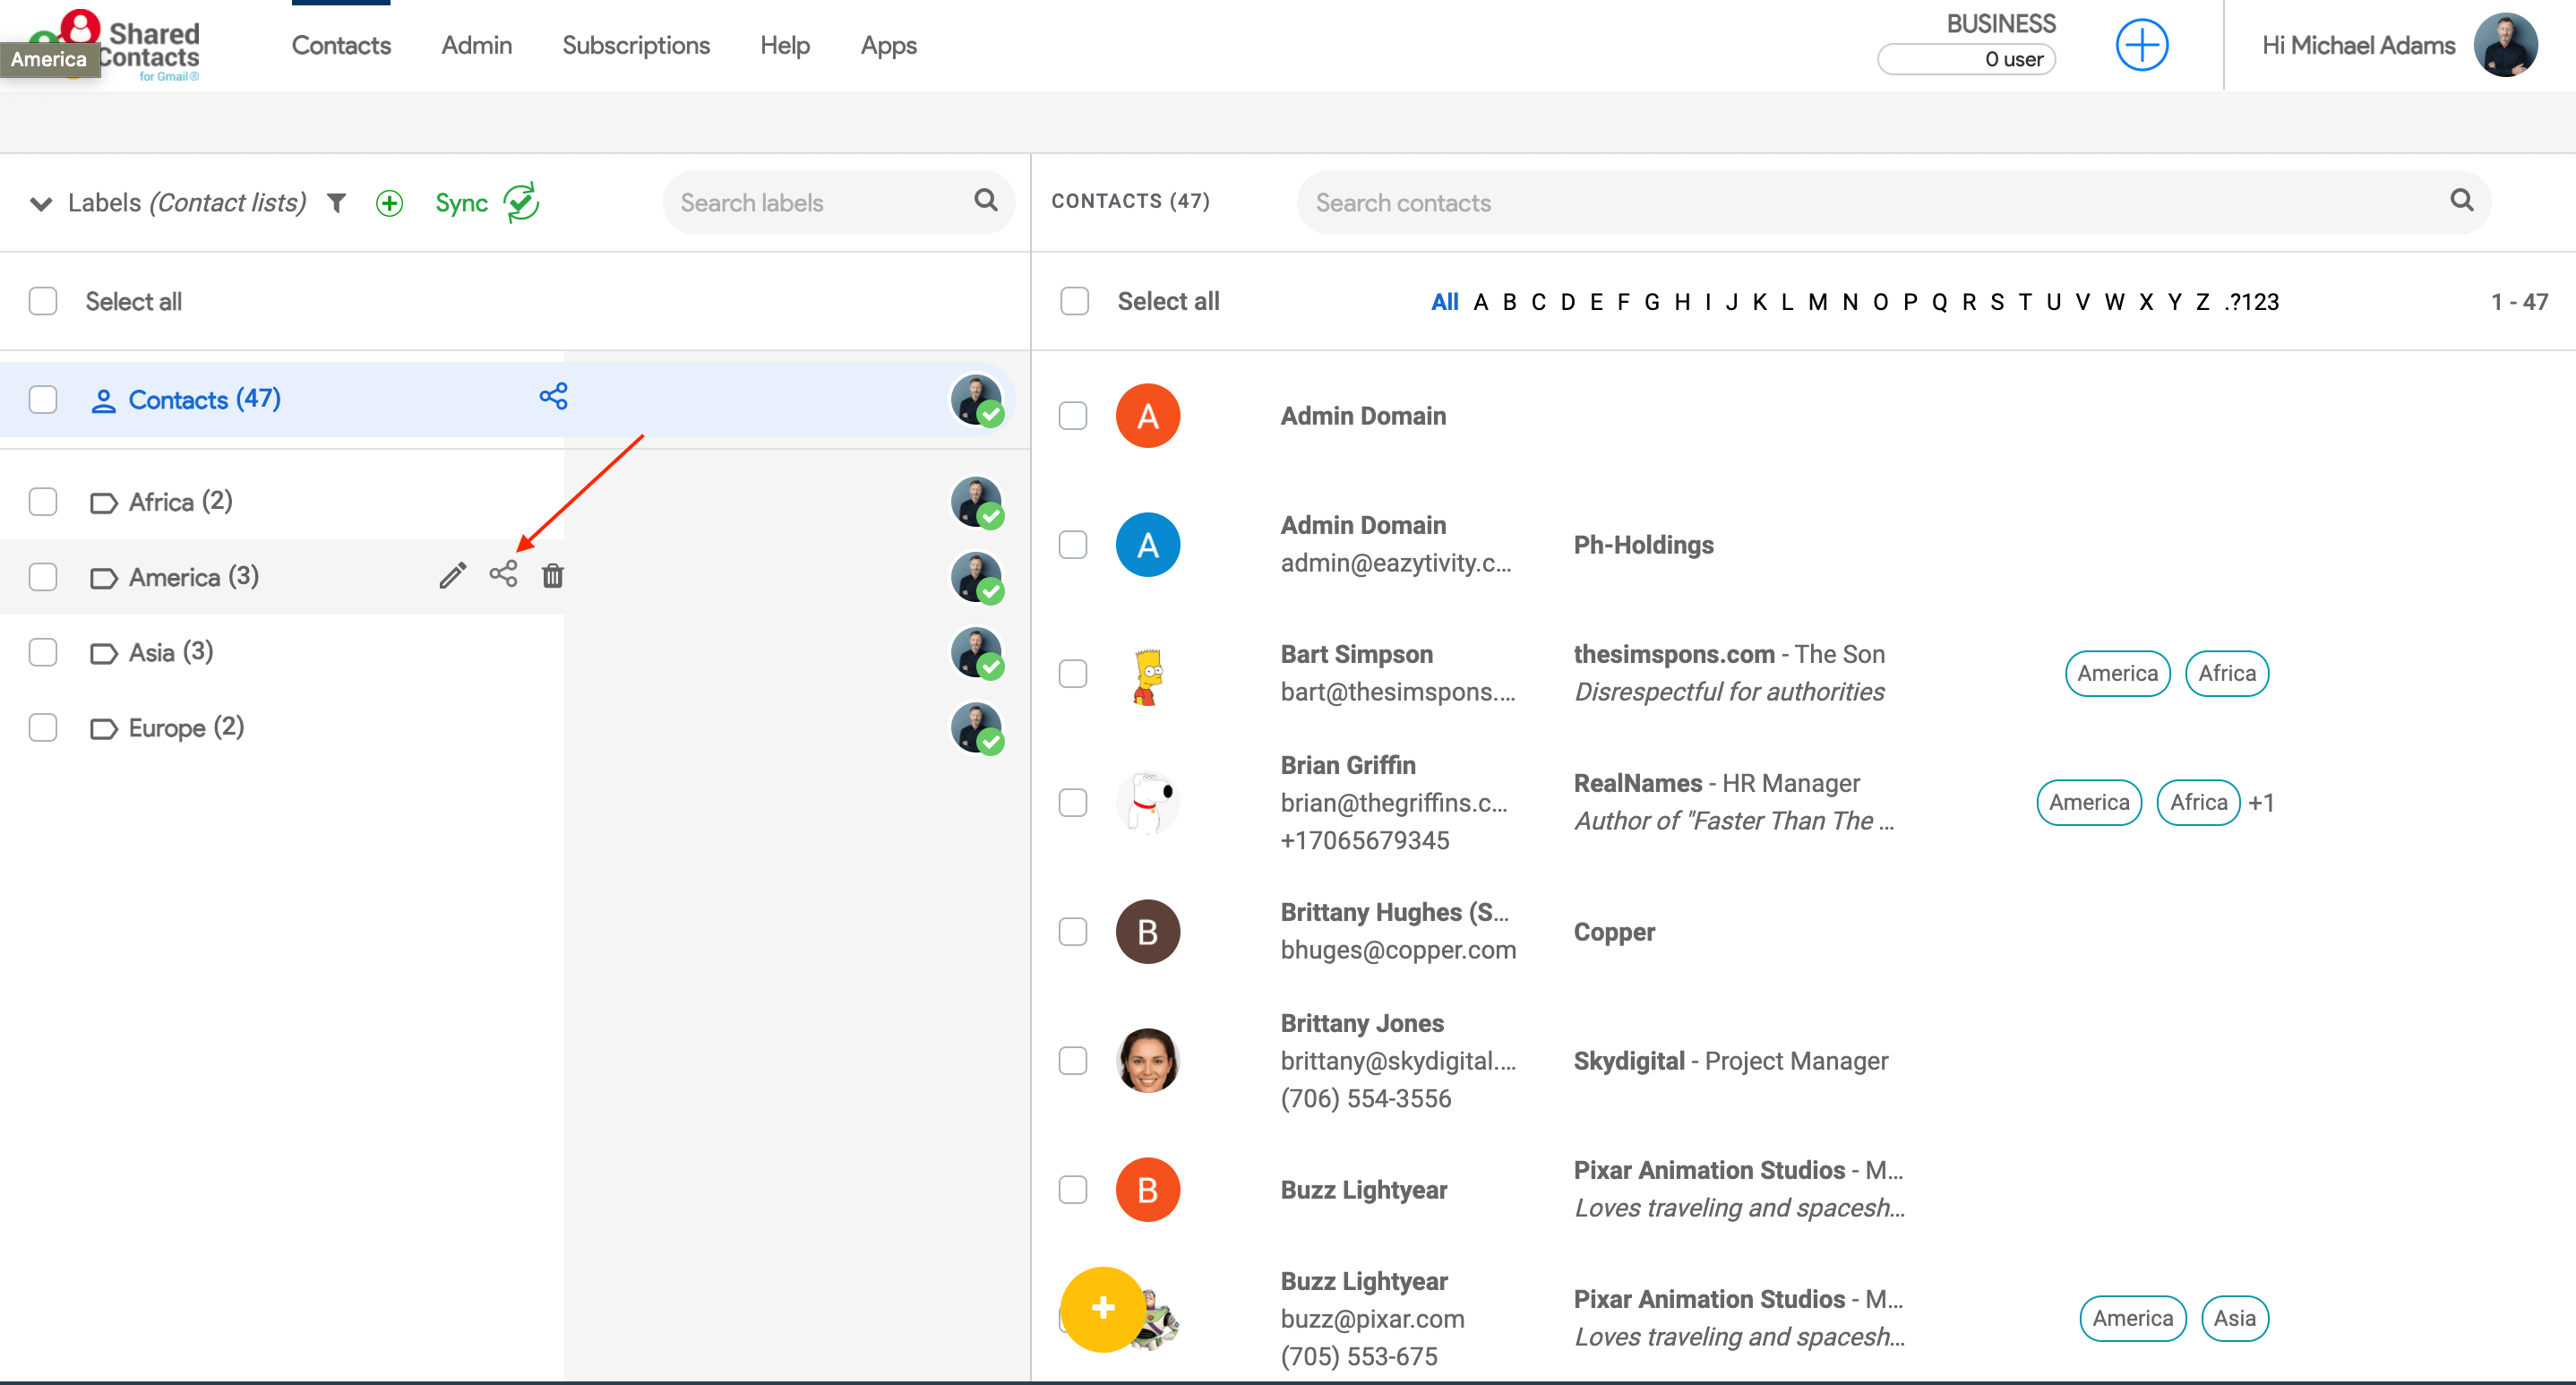Screen dimensions: 2576x1385
Task: Click the share icon on America label
Action: [503, 574]
